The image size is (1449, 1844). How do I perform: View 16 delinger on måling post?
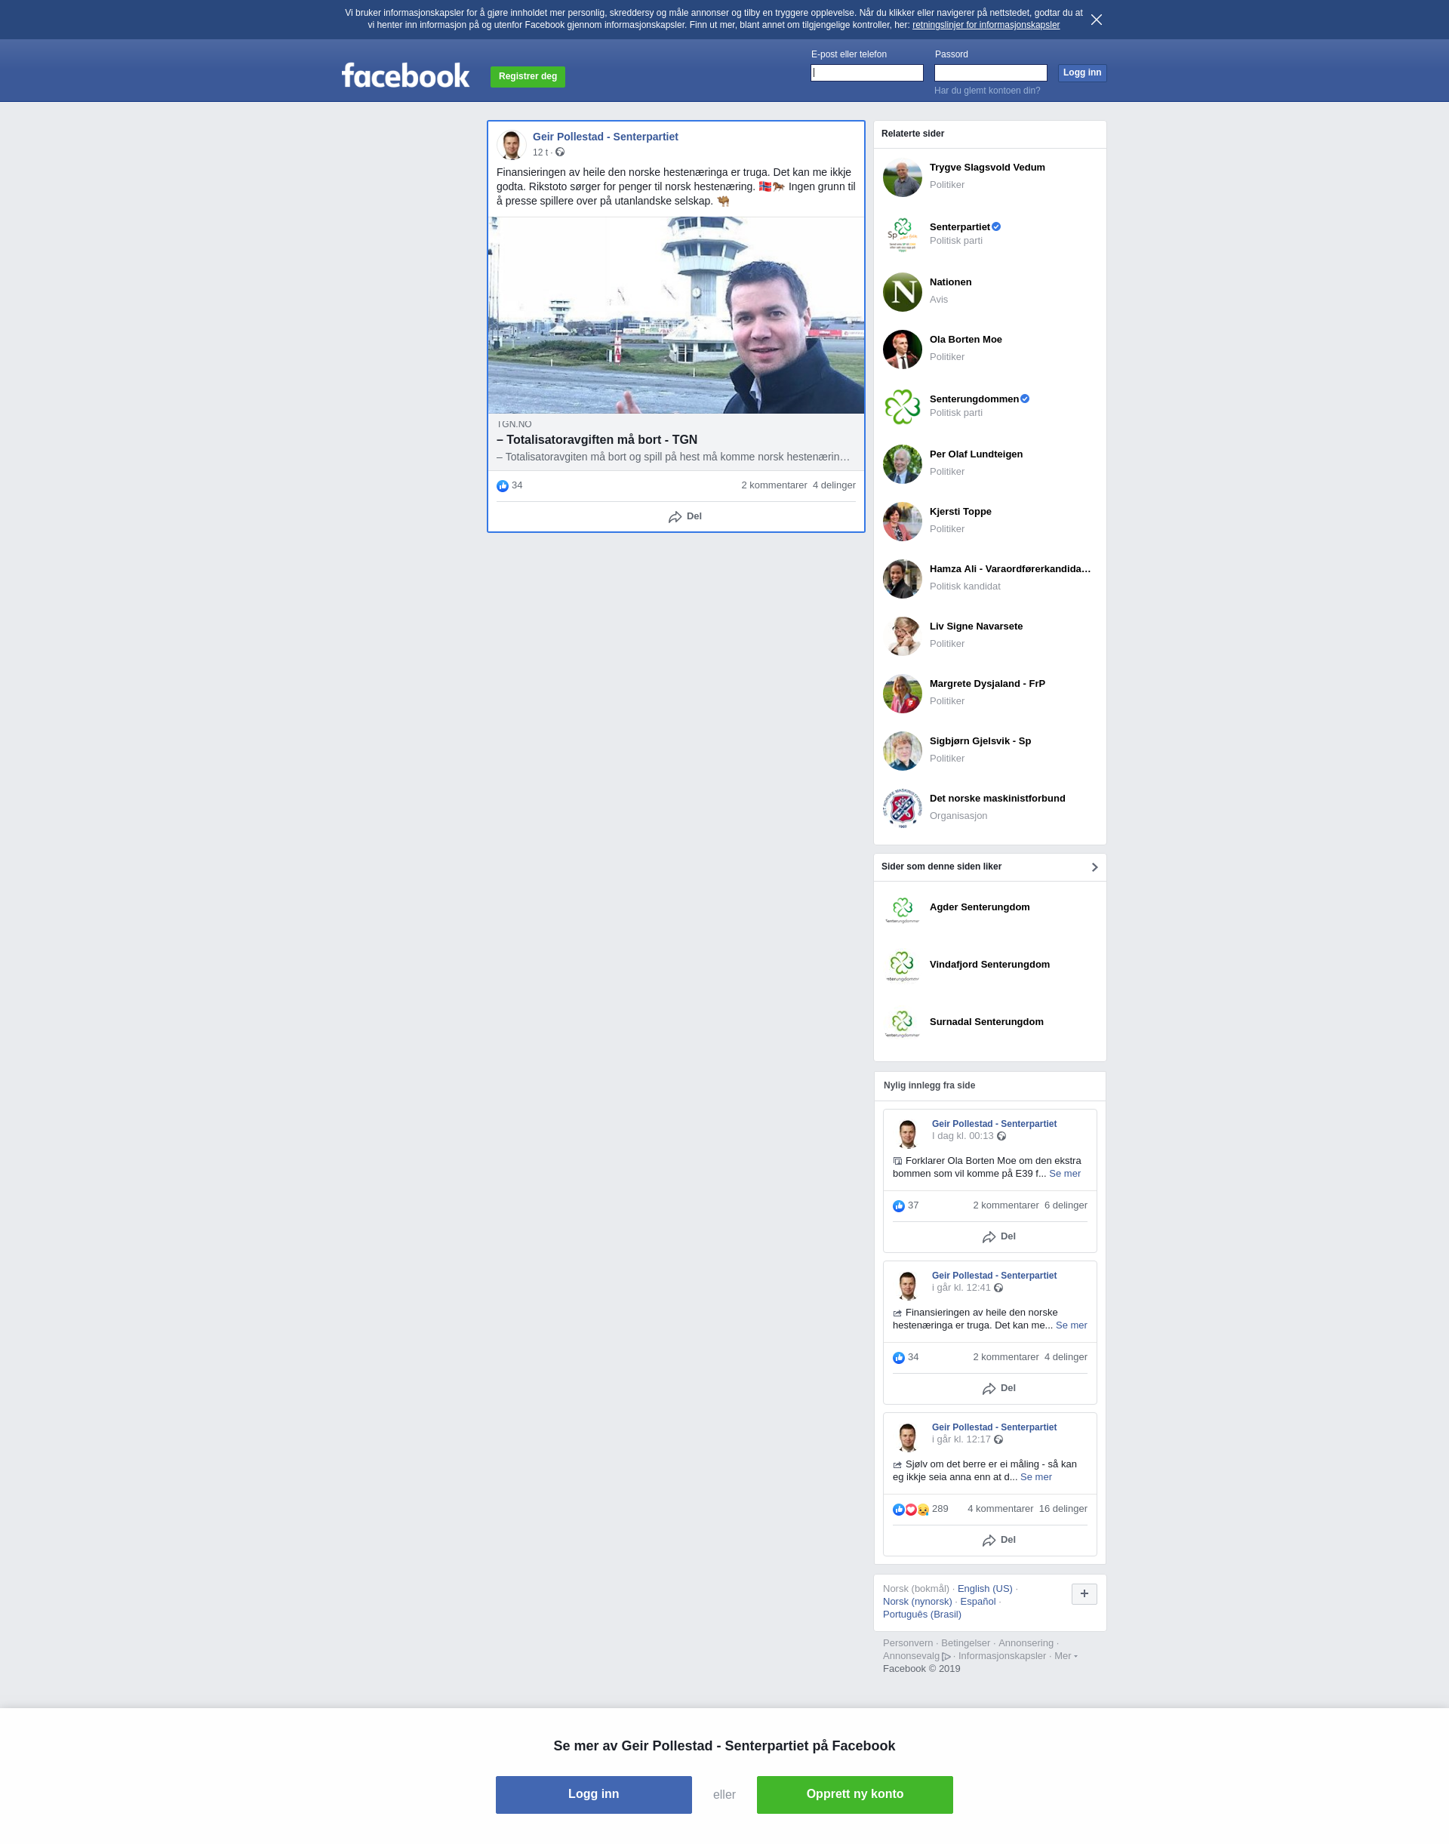(x=1062, y=1509)
